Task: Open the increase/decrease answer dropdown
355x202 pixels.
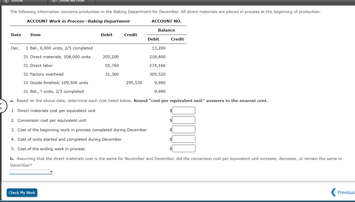Action: tap(31, 172)
